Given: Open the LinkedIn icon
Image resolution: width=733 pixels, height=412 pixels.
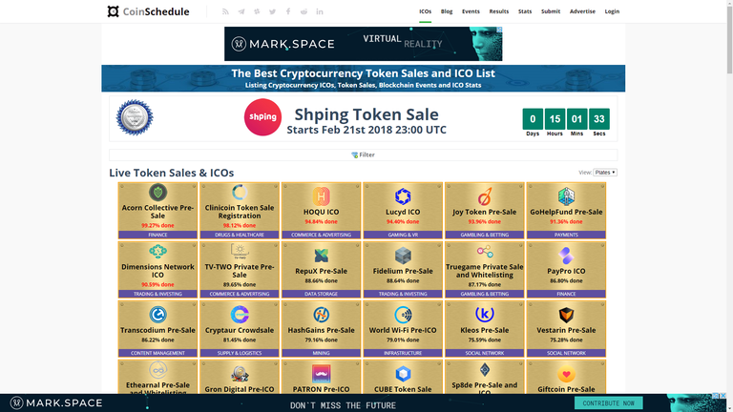Looking at the screenshot, I should pos(320,11).
